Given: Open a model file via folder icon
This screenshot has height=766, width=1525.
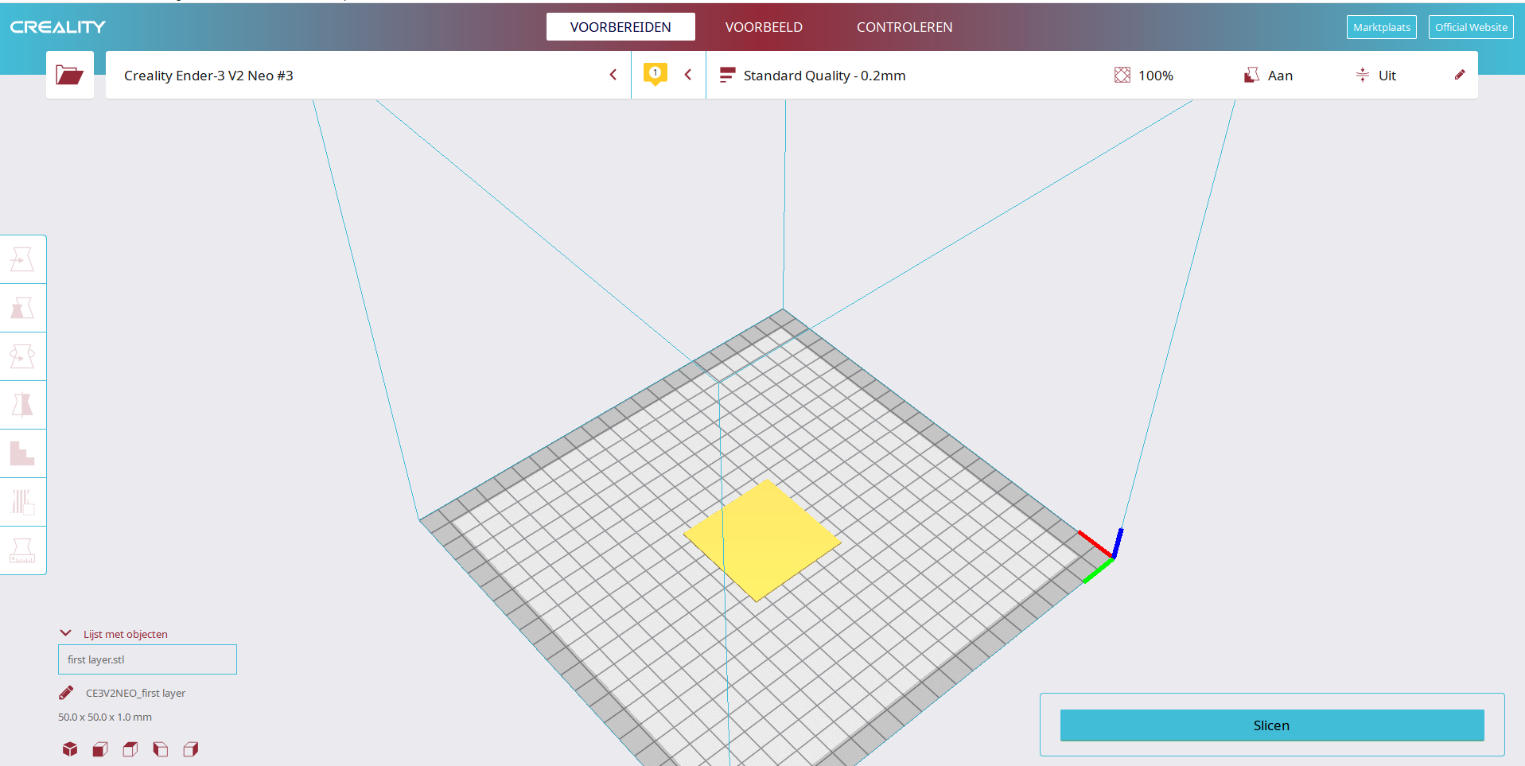Looking at the screenshot, I should click(x=70, y=74).
